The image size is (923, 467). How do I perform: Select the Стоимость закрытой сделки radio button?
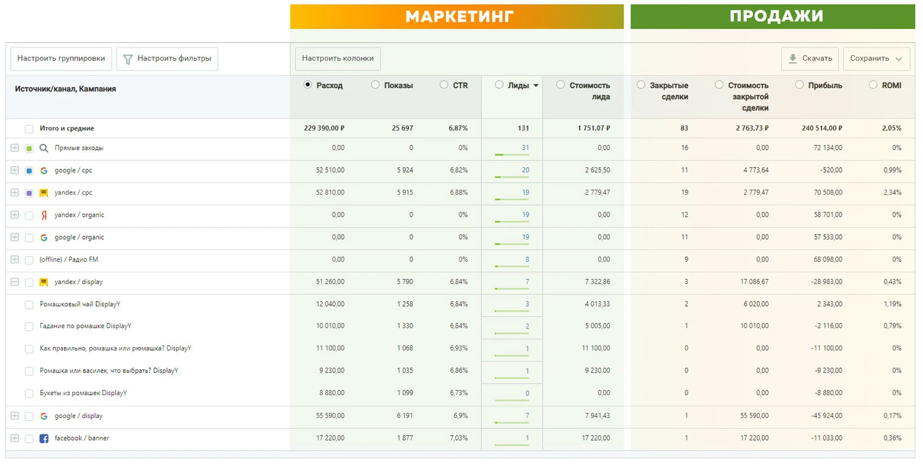719,85
